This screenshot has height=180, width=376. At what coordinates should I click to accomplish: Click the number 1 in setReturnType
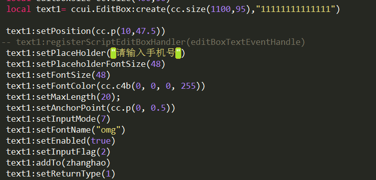(108, 174)
